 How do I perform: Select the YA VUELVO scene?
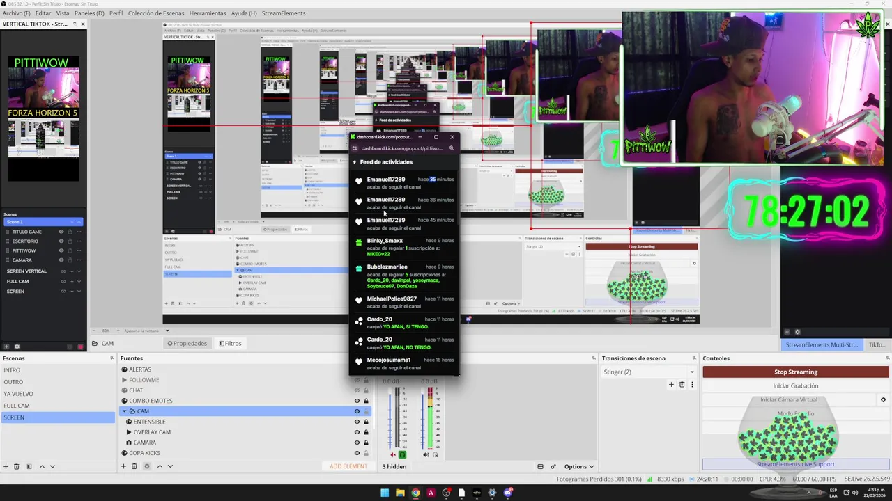[57, 394]
